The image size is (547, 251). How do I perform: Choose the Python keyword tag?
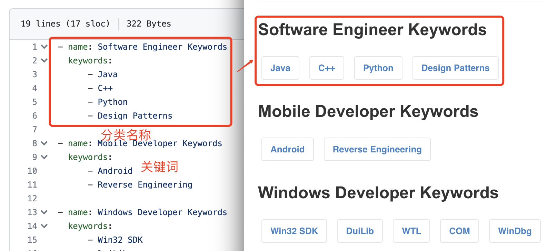click(378, 68)
